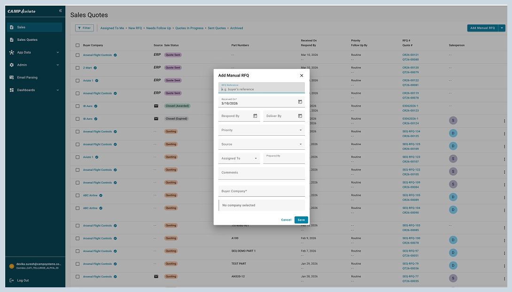
Task: Open Sales Quotes in the sidebar
Action: point(35,40)
